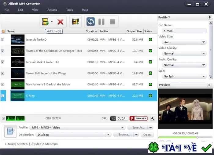Click the Browse... button
This screenshot has height=155, width=214.
(124, 135)
